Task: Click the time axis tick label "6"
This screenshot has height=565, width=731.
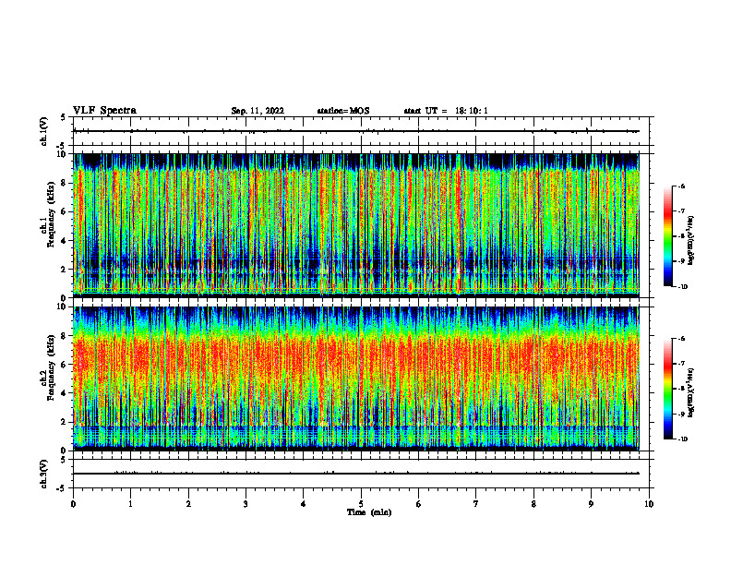Action: [419, 504]
